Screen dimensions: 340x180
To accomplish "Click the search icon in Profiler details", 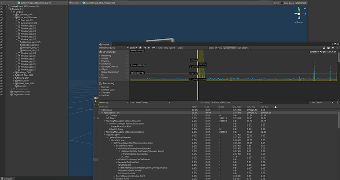I will 261,103.
